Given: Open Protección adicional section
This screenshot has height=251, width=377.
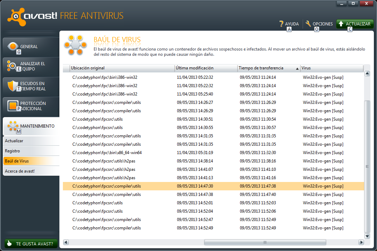Looking at the screenshot, I should pos(31,106).
